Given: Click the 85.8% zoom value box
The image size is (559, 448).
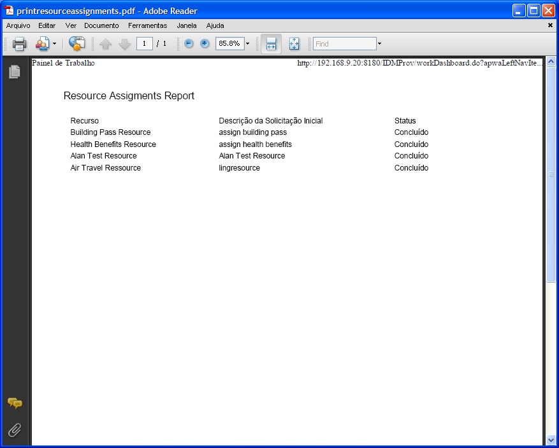Looking at the screenshot, I should tap(229, 43).
